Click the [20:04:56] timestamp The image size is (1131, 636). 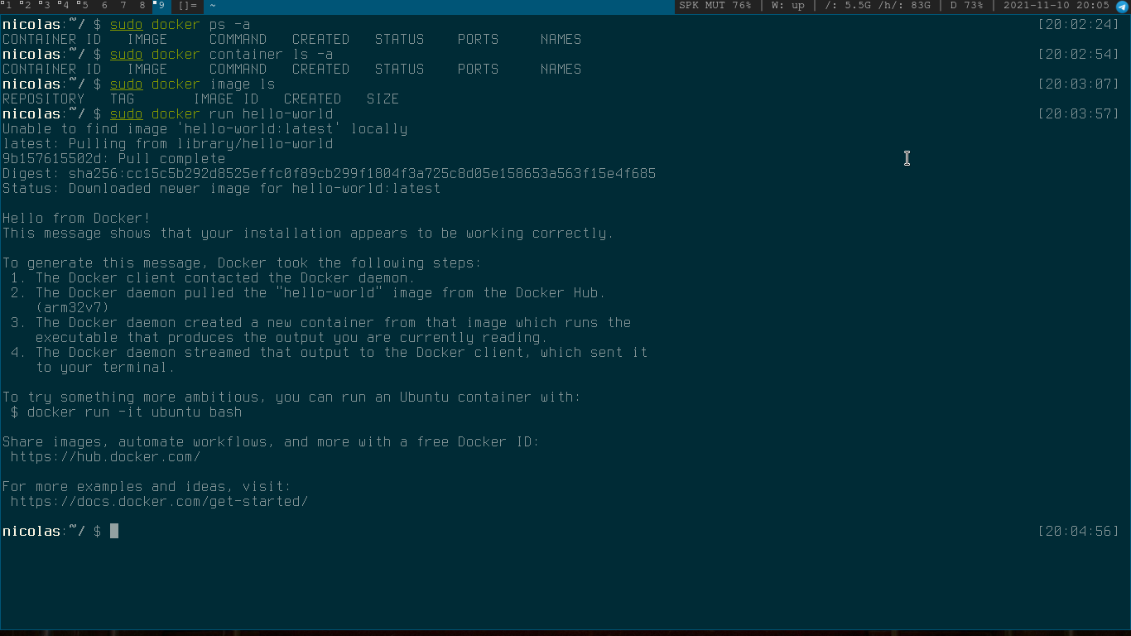1078,532
